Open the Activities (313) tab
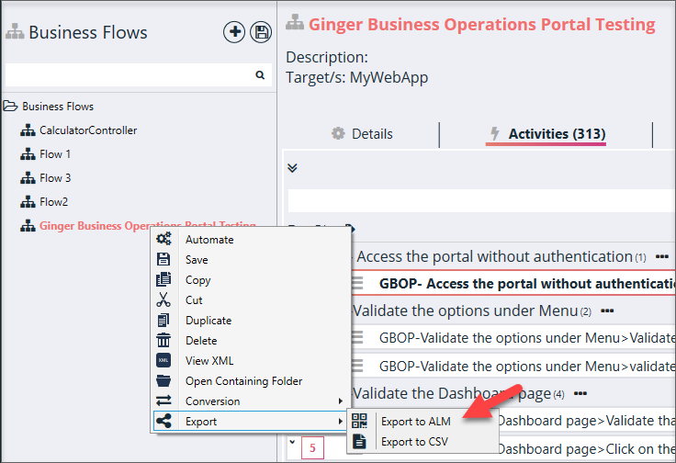 click(x=546, y=134)
